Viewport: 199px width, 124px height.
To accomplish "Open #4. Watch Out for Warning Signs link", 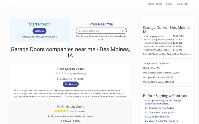I will pyautogui.click(x=161, y=121).
